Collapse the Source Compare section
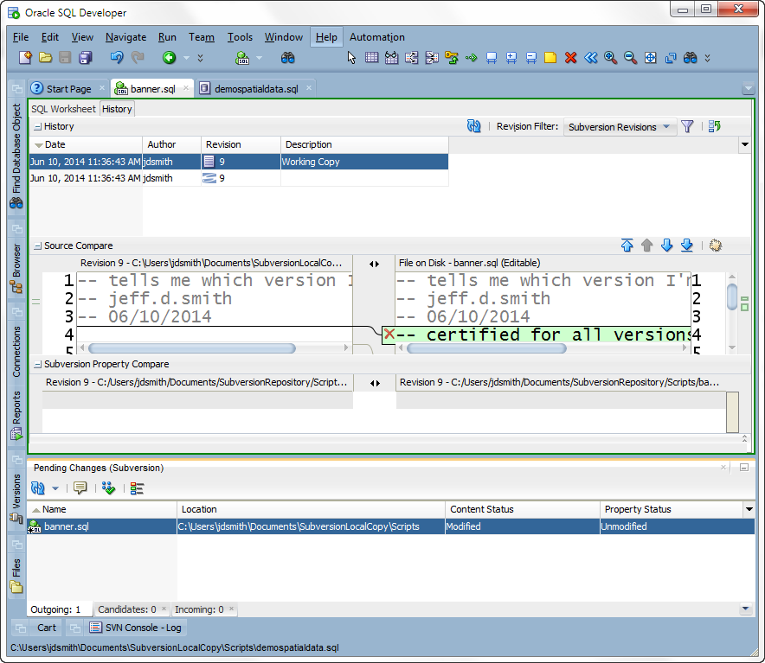This screenshot has height=663, width=765. click(37, 246)
